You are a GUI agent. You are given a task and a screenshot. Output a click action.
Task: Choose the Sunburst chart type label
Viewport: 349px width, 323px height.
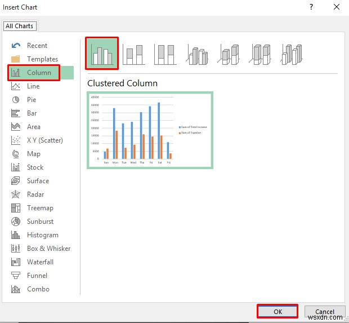pyautogui.click(x=40, y=222)
